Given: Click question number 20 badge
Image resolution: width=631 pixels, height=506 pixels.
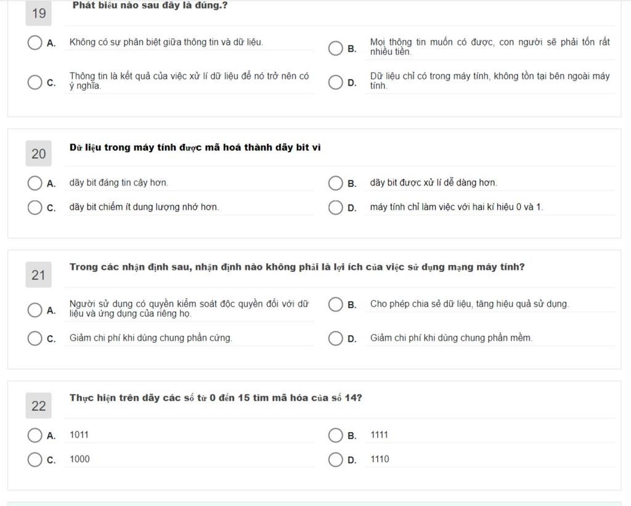Looking at the screenshot, I should [39, 153].
